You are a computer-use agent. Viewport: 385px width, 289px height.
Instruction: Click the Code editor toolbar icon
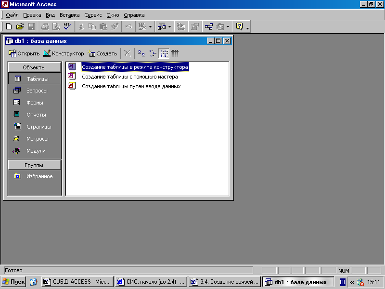point(181,26)
